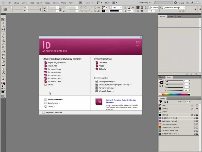Select the Pen tool
Image resolution: width=202 pixels, height=152 pixels.
(3, 41)
